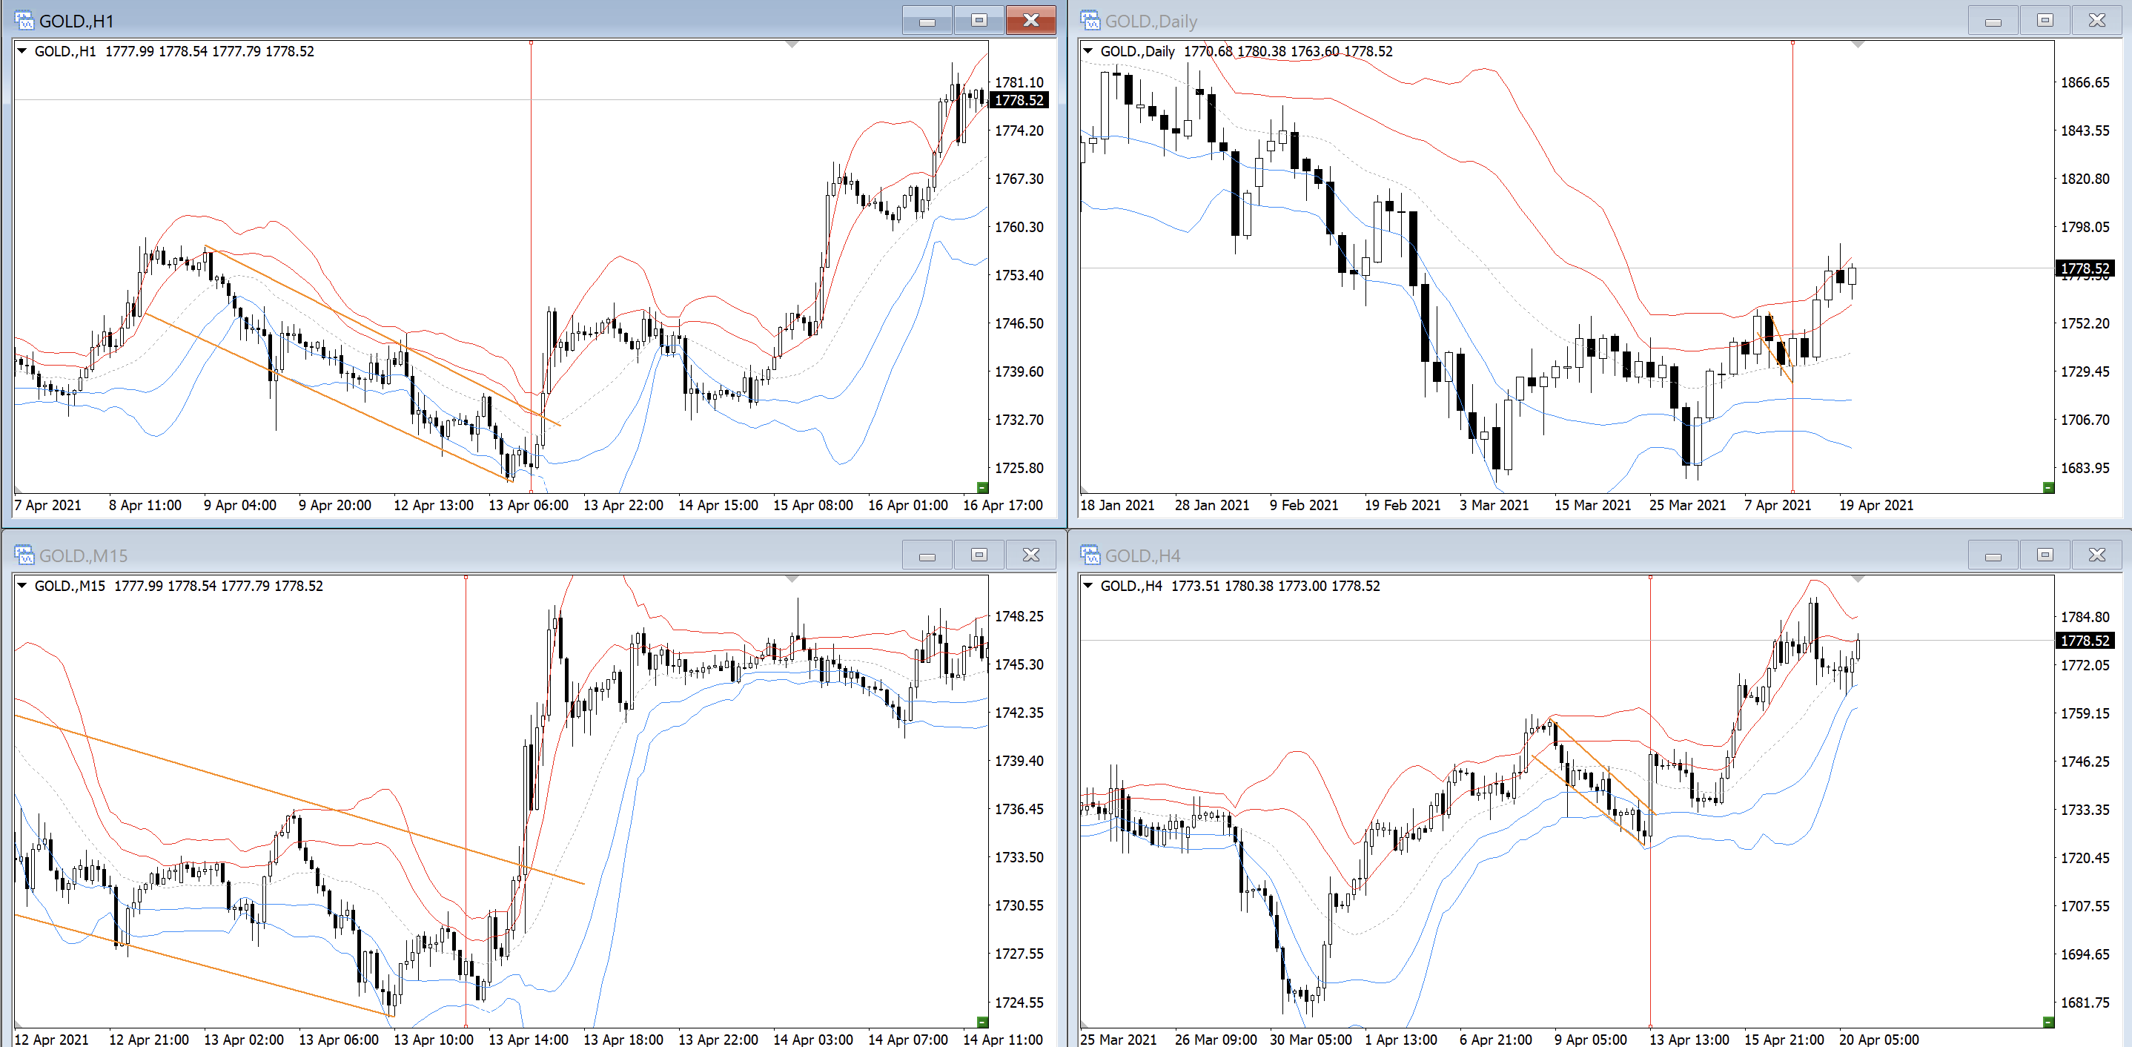
Task: Close the GOLD.,H4 chart window
Action: [2096, 555]
